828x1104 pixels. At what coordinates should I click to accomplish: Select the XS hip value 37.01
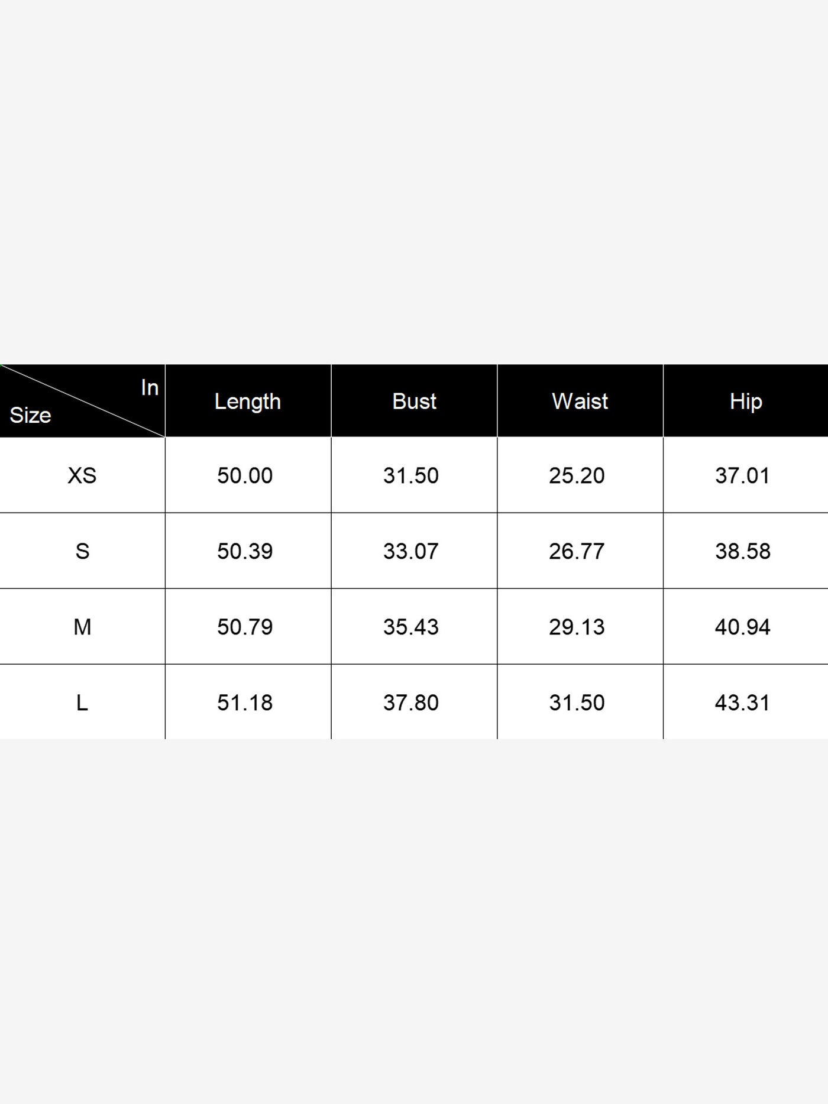click(742, 475)
